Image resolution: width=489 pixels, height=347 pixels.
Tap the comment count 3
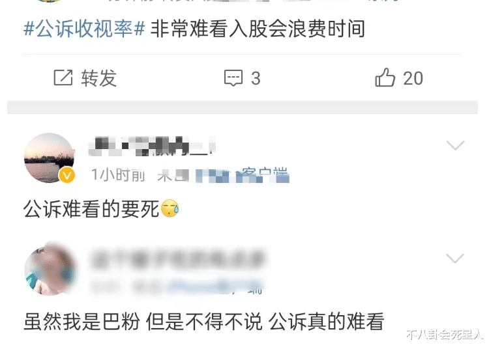click(x=256, y=78)
